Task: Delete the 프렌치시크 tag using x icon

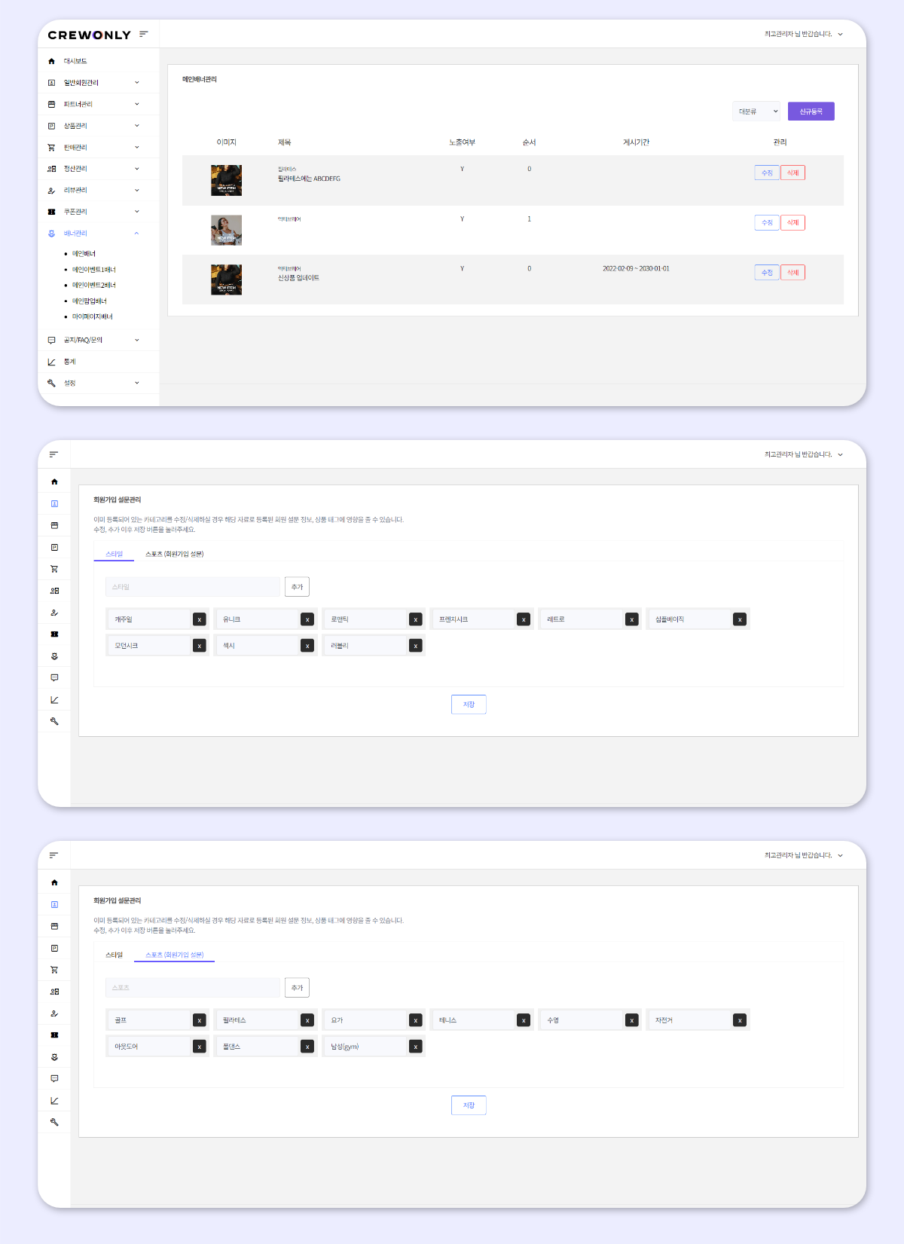Action: (524, 619)
